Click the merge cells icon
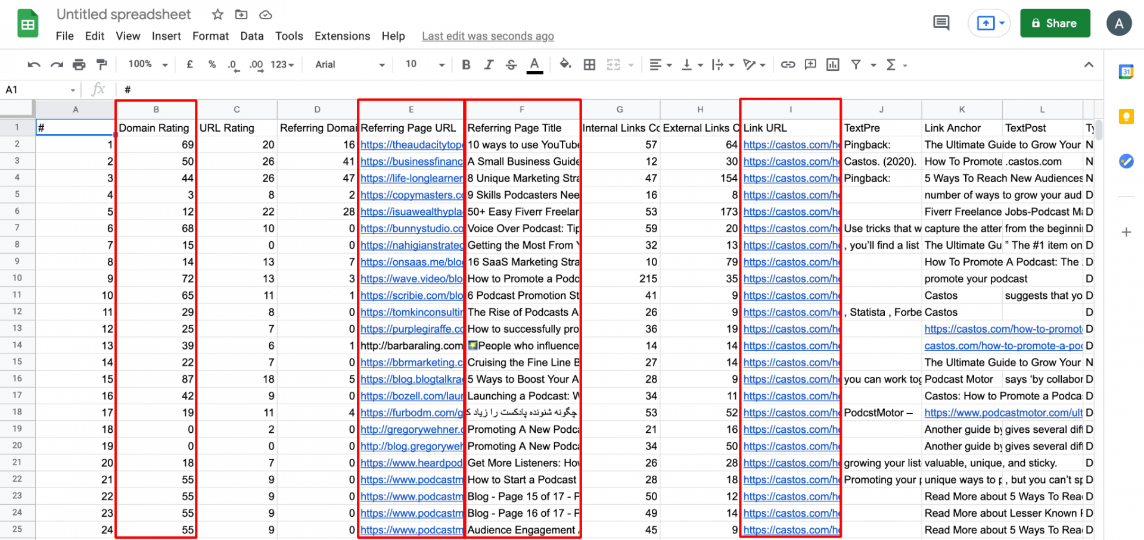The height and width of the screenshot is (540, 1144). click(614, 65)
